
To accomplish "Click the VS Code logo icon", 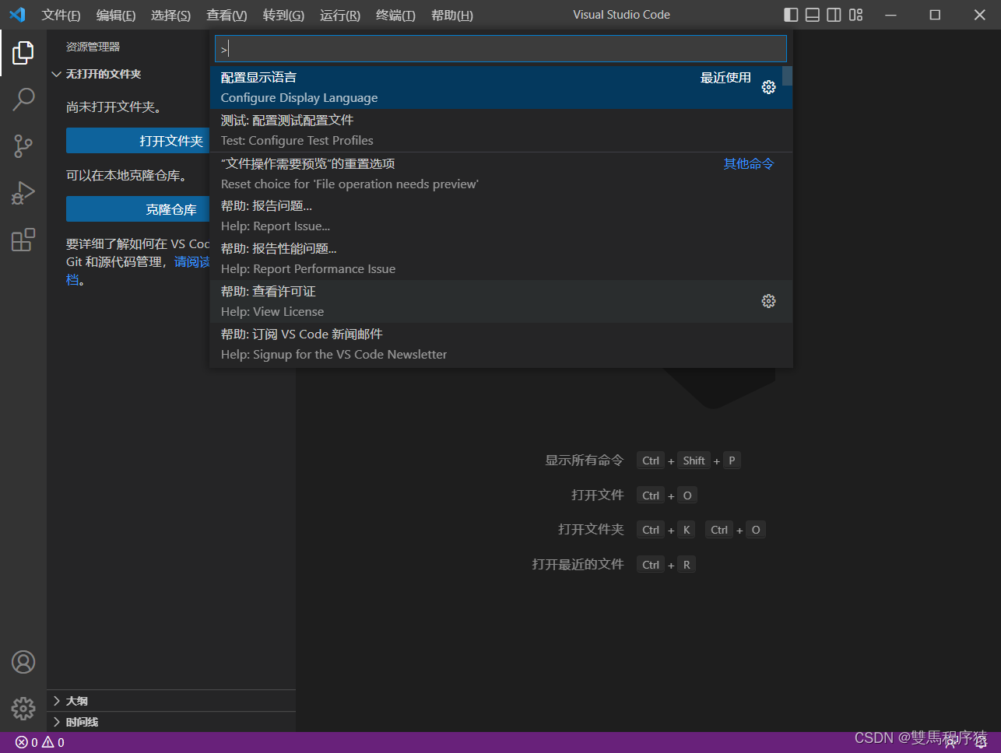I will [17, 15].
